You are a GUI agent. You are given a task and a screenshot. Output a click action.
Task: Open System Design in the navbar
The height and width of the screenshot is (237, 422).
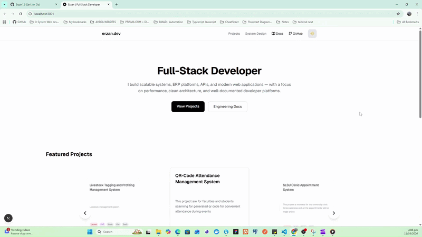[256, 34]
